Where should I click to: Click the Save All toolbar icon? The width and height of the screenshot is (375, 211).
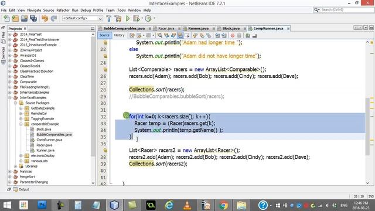[33, 18]
